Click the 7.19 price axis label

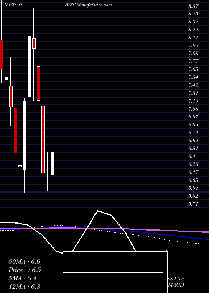[193, 101]
